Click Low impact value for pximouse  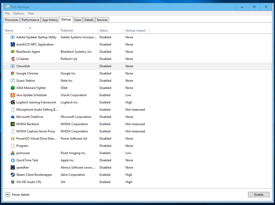pos(128,153)
